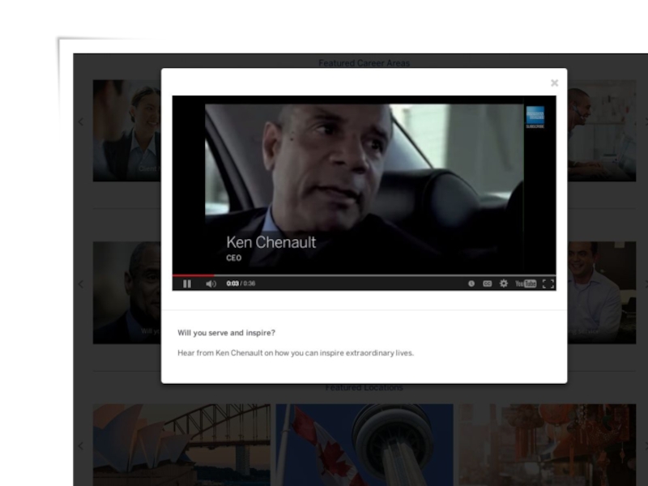Open the man in suit thumbnail, second row
The width and height of the screenshot is (648, 486).
tap(127, 292)
